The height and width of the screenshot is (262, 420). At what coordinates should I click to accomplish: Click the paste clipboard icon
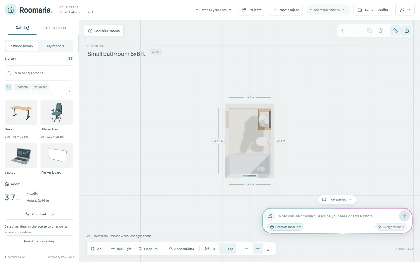[x=381, y=31]
